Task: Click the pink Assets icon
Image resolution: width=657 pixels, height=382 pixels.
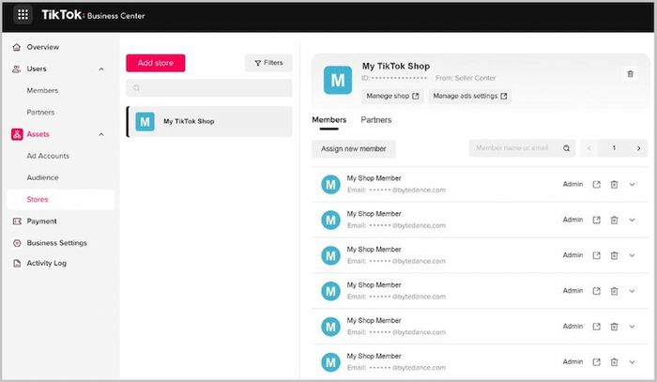Action: pos(17,134)
